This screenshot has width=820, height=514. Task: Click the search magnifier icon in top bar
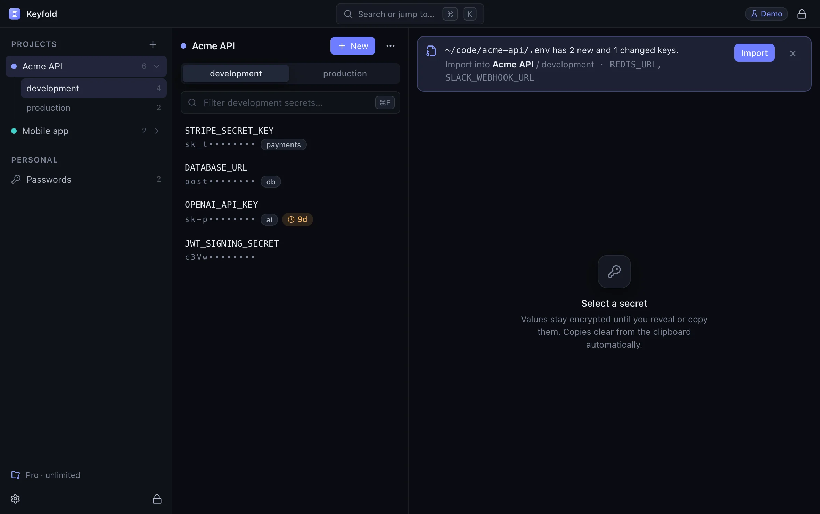pos(348,14)
